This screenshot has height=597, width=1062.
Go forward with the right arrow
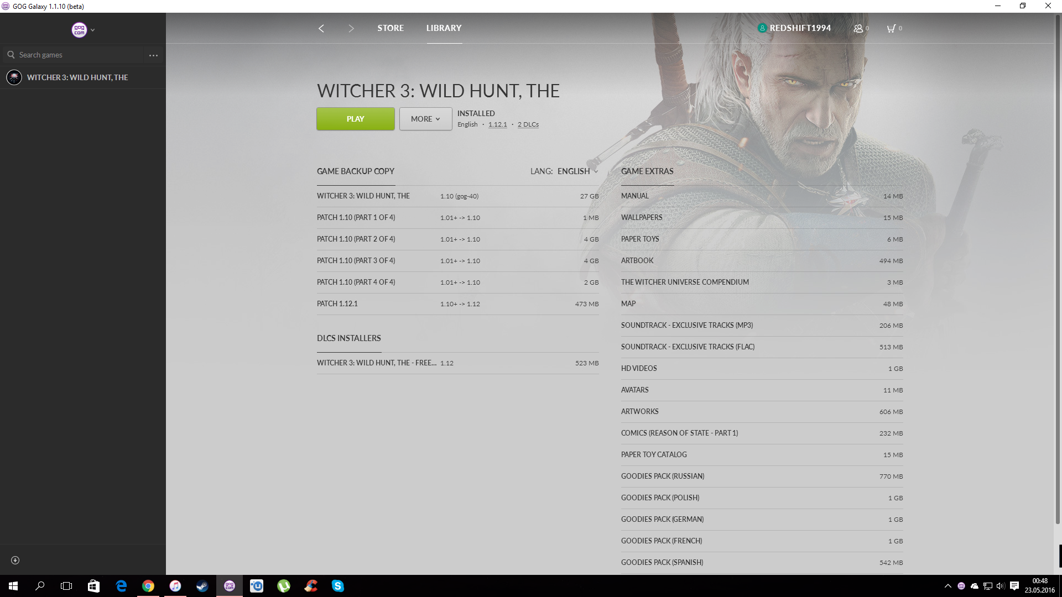pos(351,28)
